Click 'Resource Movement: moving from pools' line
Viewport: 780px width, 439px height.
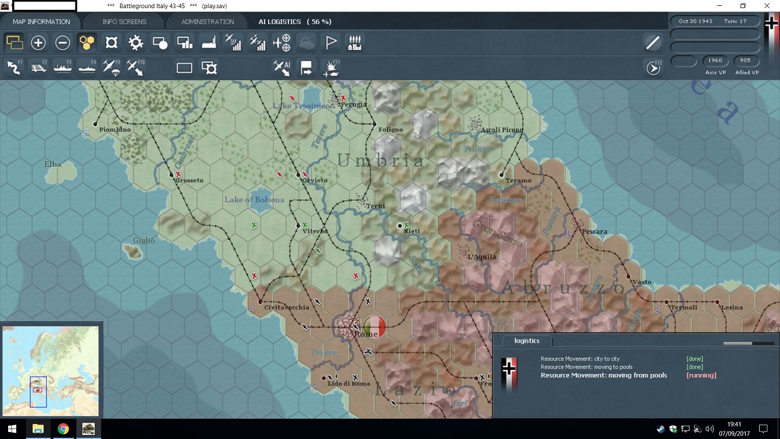click(x=604, y=375)
